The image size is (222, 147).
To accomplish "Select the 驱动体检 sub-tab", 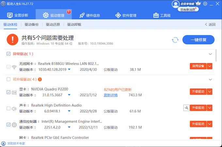I will click(x=10, y=24).
